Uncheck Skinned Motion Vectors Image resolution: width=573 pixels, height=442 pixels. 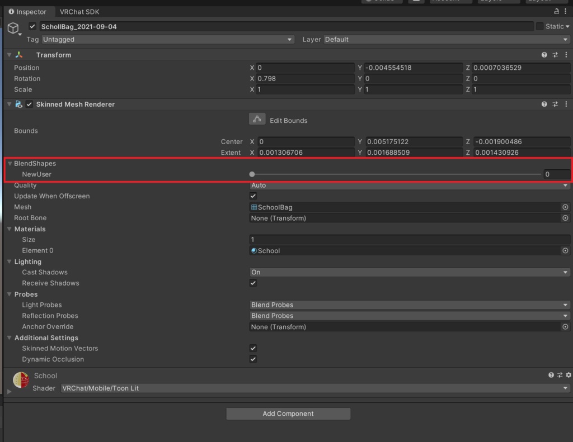coord(253,348)
